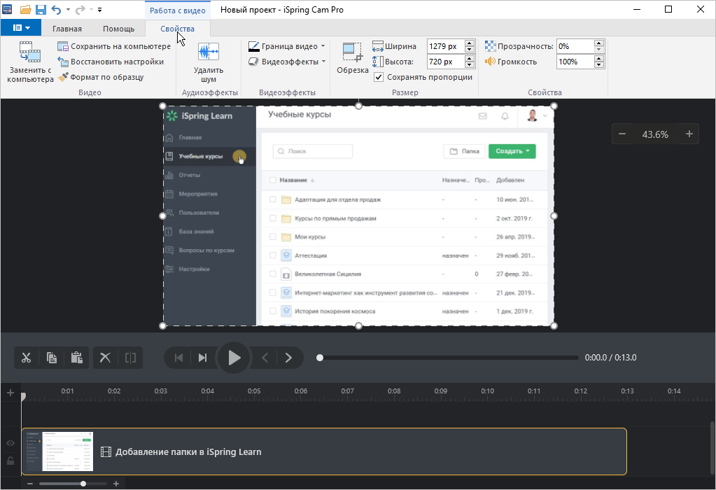
Task: Switch to the Помощь tab
Action: point(118,28)
